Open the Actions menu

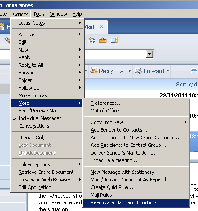pos(21,14)
